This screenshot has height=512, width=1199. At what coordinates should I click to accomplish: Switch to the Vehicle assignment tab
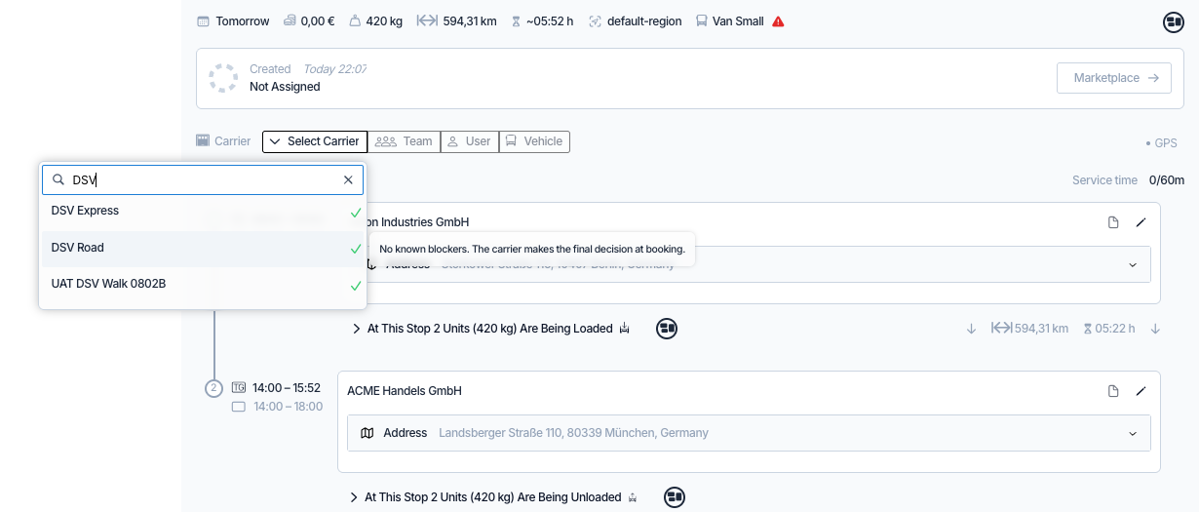tap(534, 141)
